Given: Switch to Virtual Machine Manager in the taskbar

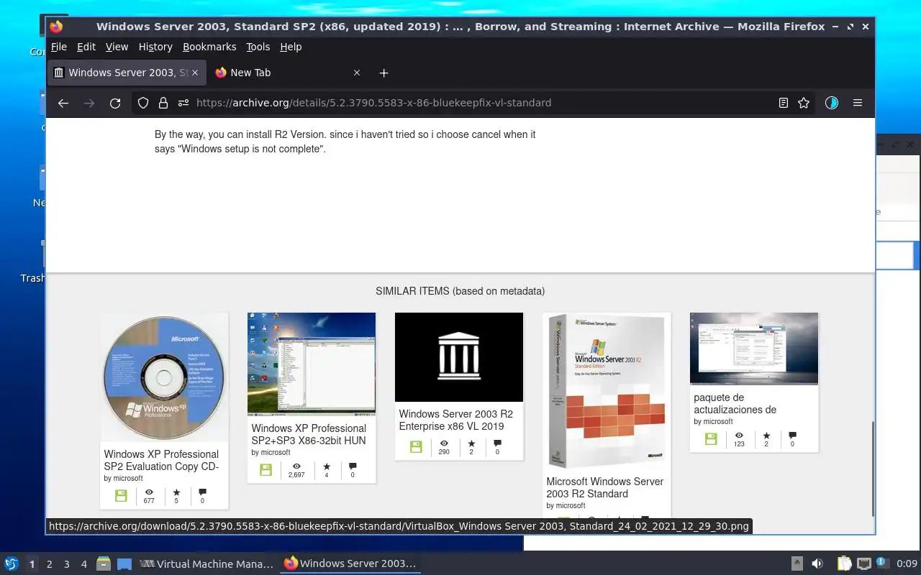Looking at the screenshot, I should [207, 564].
